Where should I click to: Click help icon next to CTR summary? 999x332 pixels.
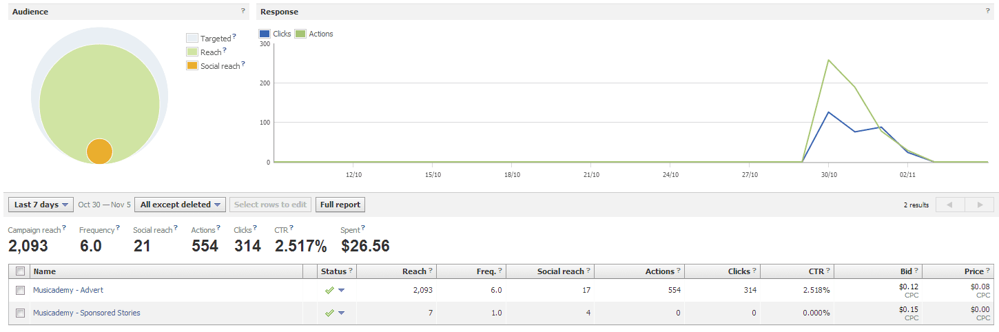tap(291, 228)
